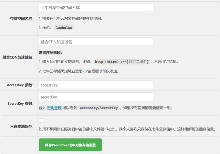Focus the 融合CDN加速域名 text box
The image size is (220, 154).
[96, 42]
